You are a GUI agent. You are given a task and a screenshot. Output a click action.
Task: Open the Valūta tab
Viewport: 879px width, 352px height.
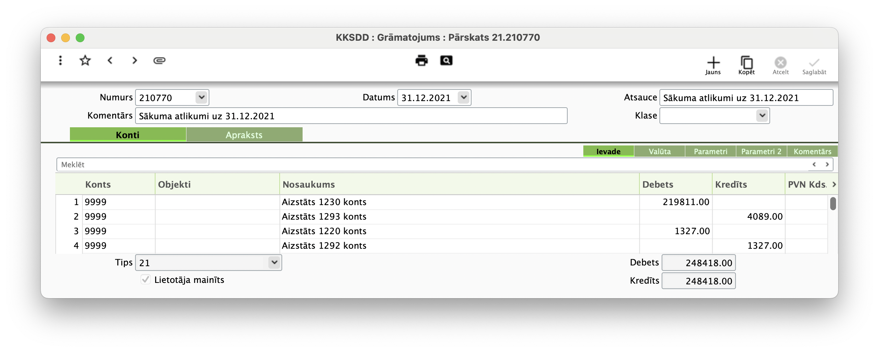tap(659, 151)
